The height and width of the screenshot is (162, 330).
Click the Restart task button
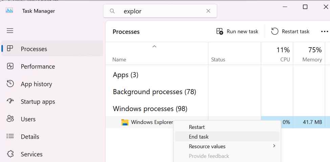click(x=290, y=31)
